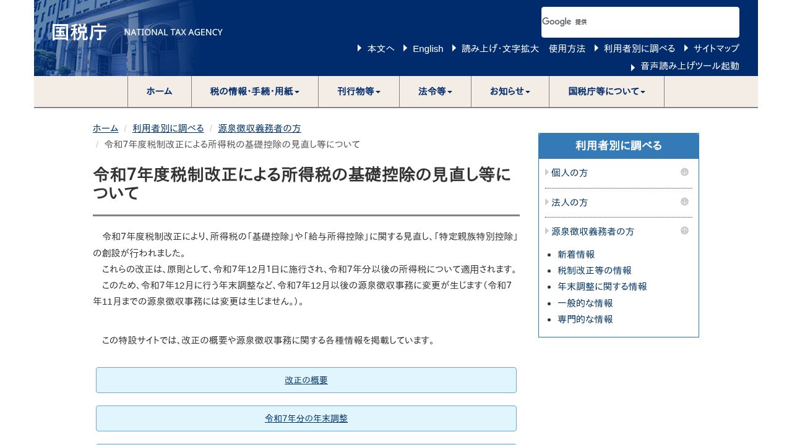The height and width of the screenshot is (445, 792).
Task: Switch to the English site
Action: (428, 49)
